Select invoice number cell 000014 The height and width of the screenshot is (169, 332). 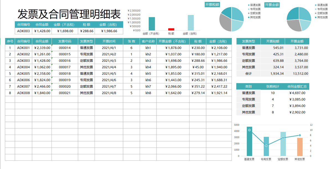pyautogui.click(x=64, y=48)
